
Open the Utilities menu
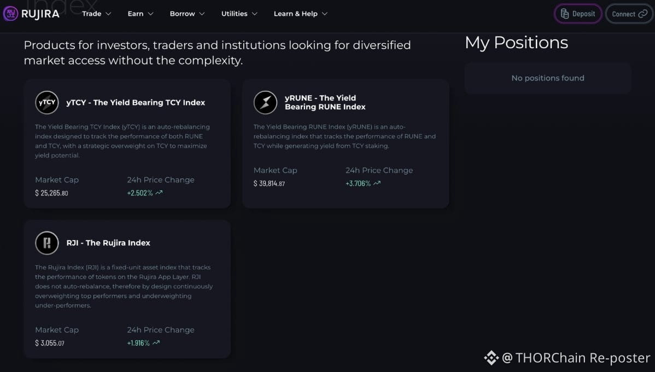coord(239,14)
